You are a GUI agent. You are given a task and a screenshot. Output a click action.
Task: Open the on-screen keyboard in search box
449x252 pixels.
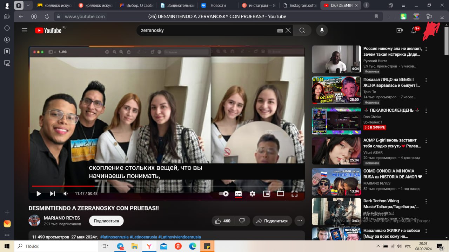coord(280,30)
